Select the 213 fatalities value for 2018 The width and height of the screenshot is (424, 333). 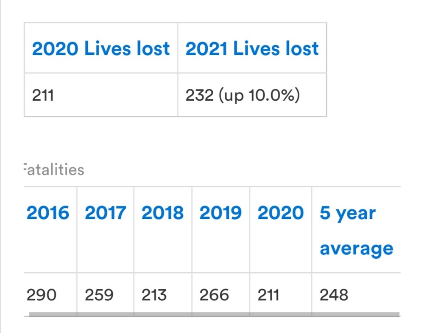[155, 294]
